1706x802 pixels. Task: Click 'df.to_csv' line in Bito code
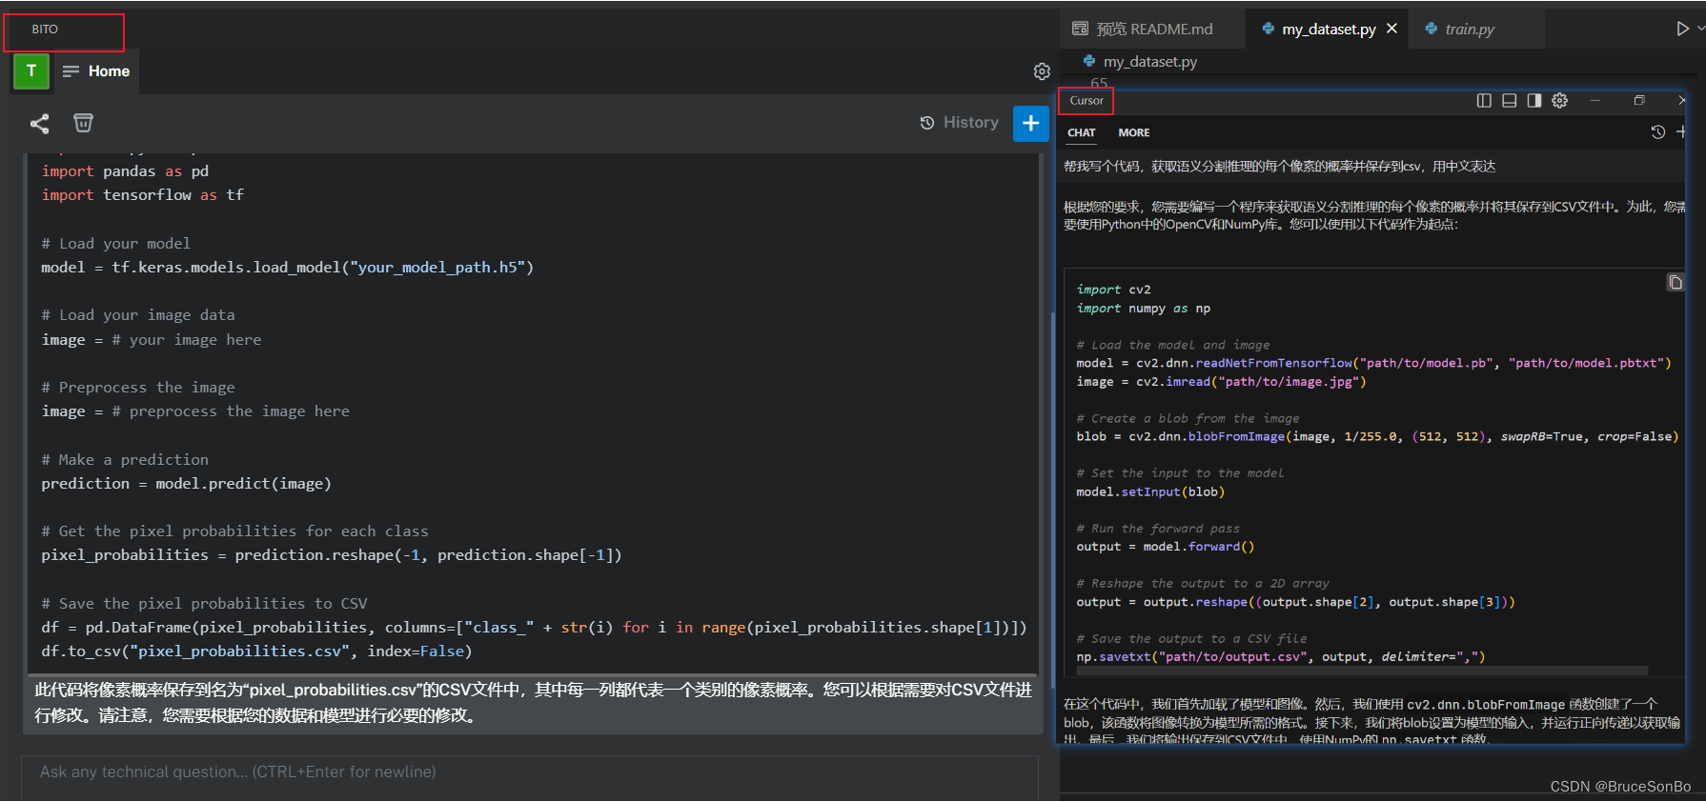tap(256, 652)
